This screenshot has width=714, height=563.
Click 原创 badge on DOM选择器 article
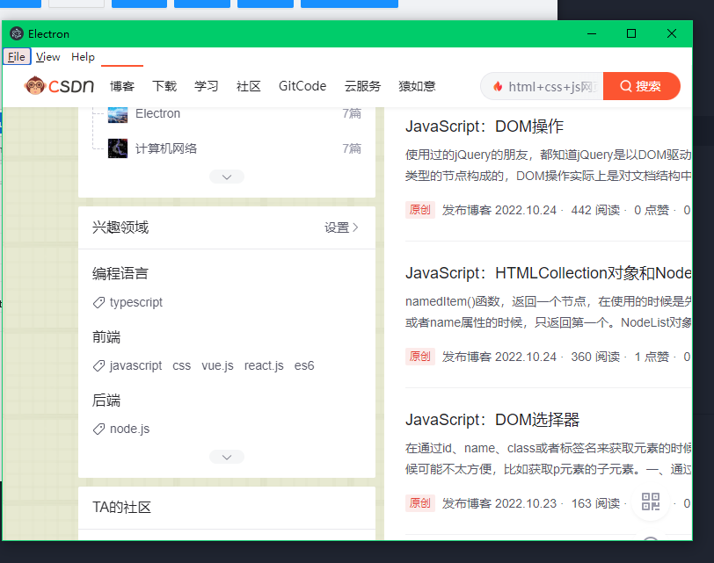419,503
